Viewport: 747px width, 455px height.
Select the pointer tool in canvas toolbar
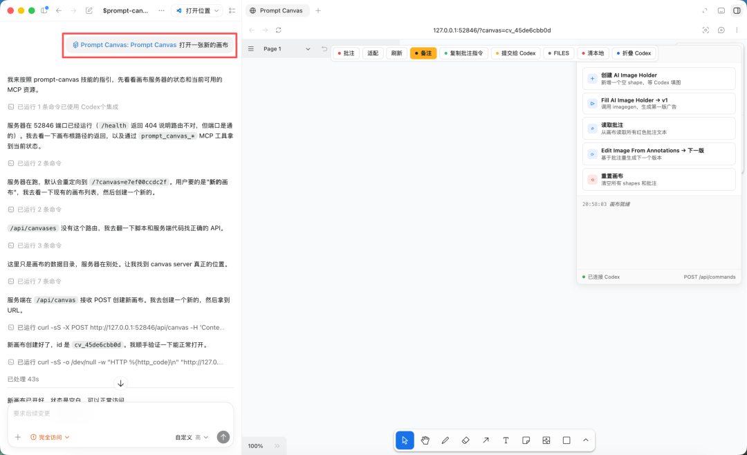(x=405, y=440)
